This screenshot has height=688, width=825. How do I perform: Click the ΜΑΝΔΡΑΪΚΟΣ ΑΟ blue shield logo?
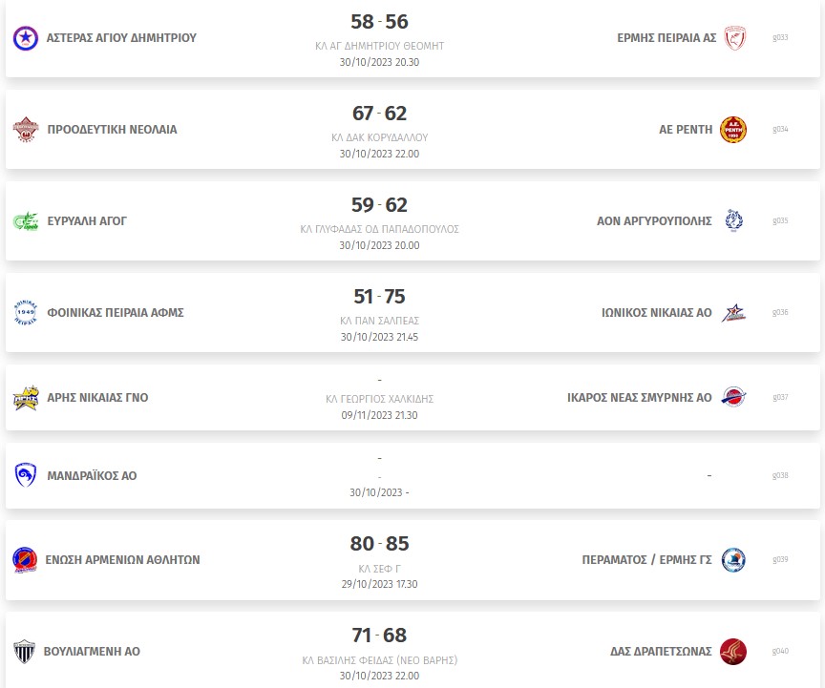25,475
